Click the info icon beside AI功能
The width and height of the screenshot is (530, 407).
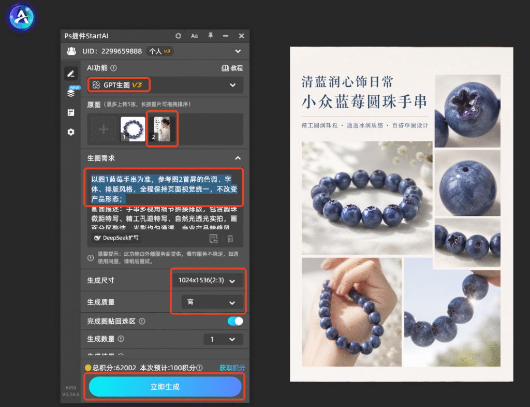point(114,68)
